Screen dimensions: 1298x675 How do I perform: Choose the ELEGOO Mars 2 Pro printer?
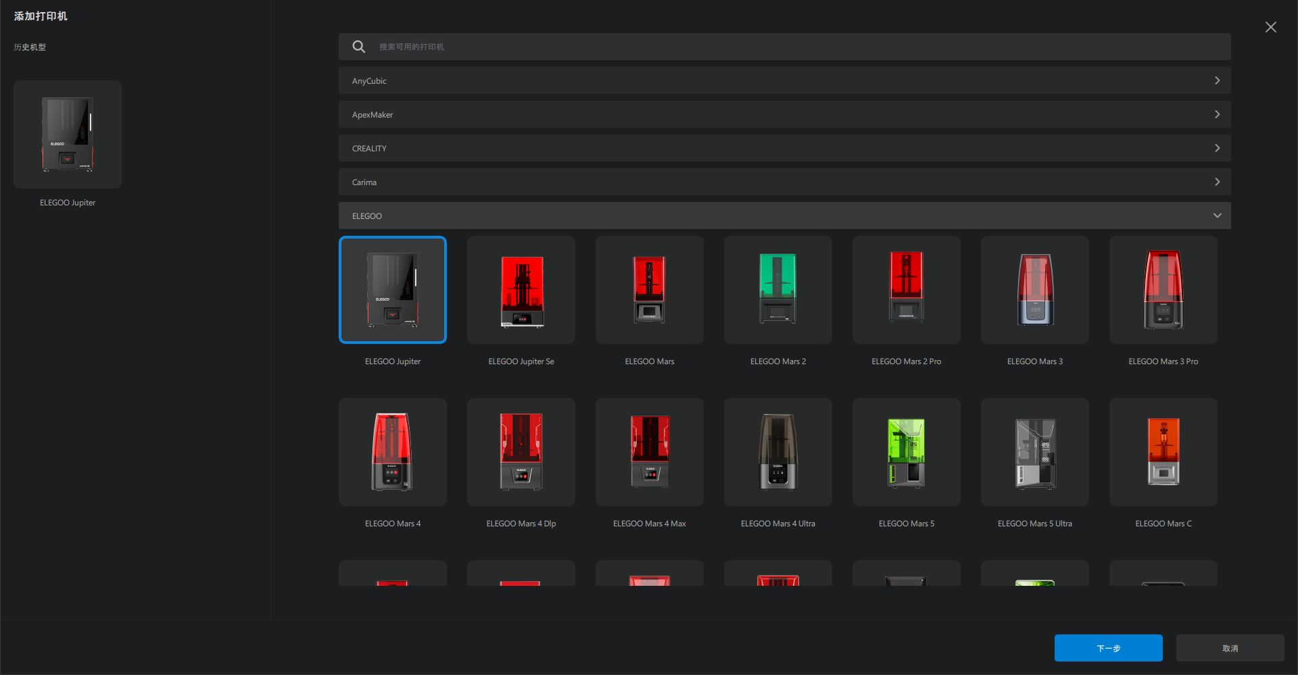pos(907,290)
